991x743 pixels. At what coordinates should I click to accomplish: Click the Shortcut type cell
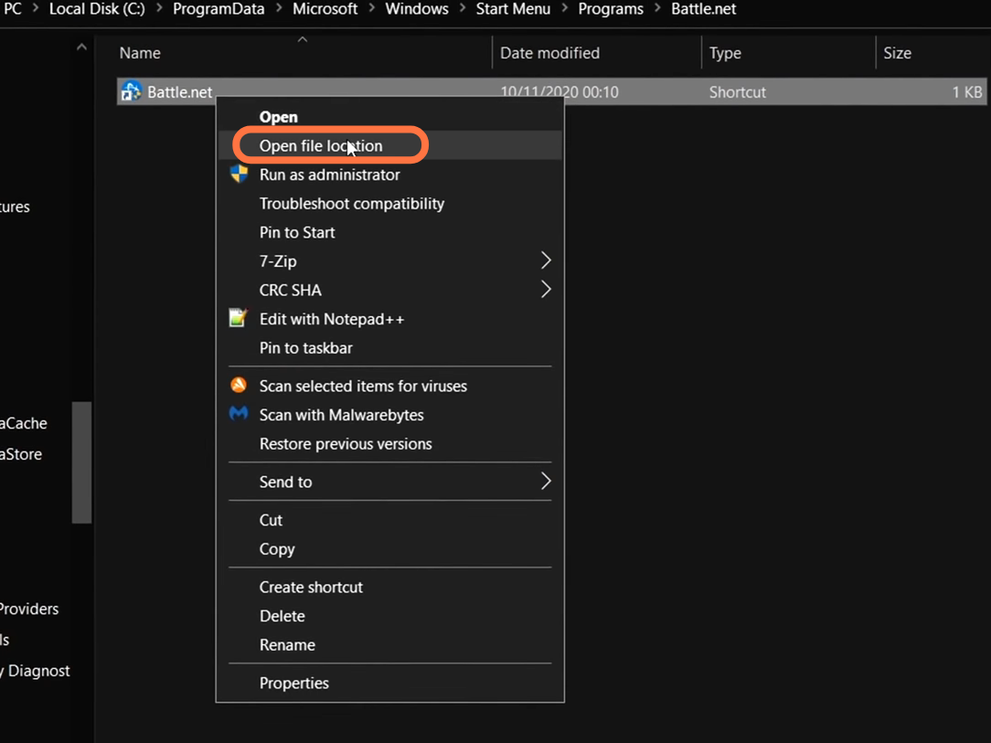pyautogui.click(x=737, y=92)
